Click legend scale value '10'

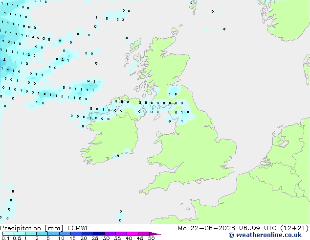pos(61,238)
